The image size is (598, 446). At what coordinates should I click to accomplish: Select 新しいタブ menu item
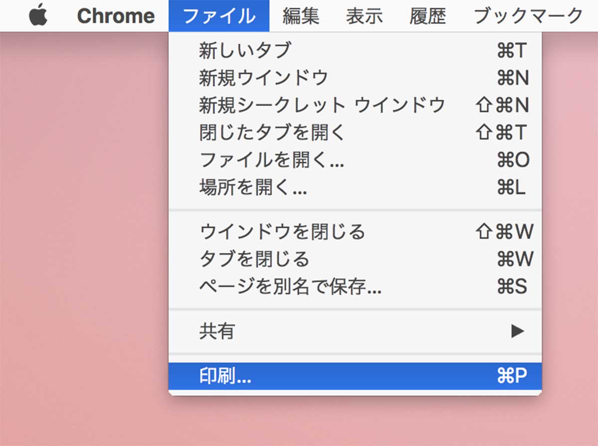[355, 50]
